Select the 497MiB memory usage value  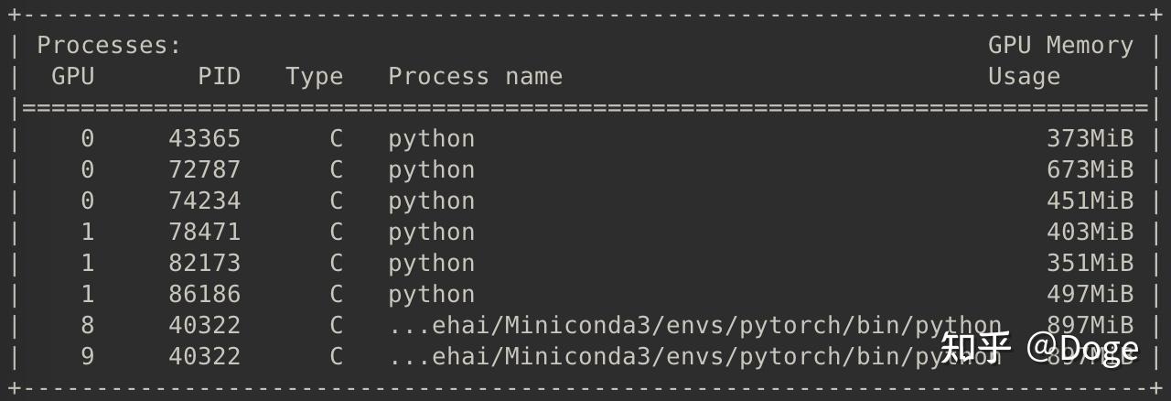pyautogui.click(x=1090, y=294)
